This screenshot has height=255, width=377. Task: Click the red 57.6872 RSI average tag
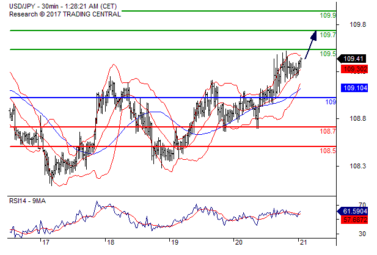[x=354, y=218]
